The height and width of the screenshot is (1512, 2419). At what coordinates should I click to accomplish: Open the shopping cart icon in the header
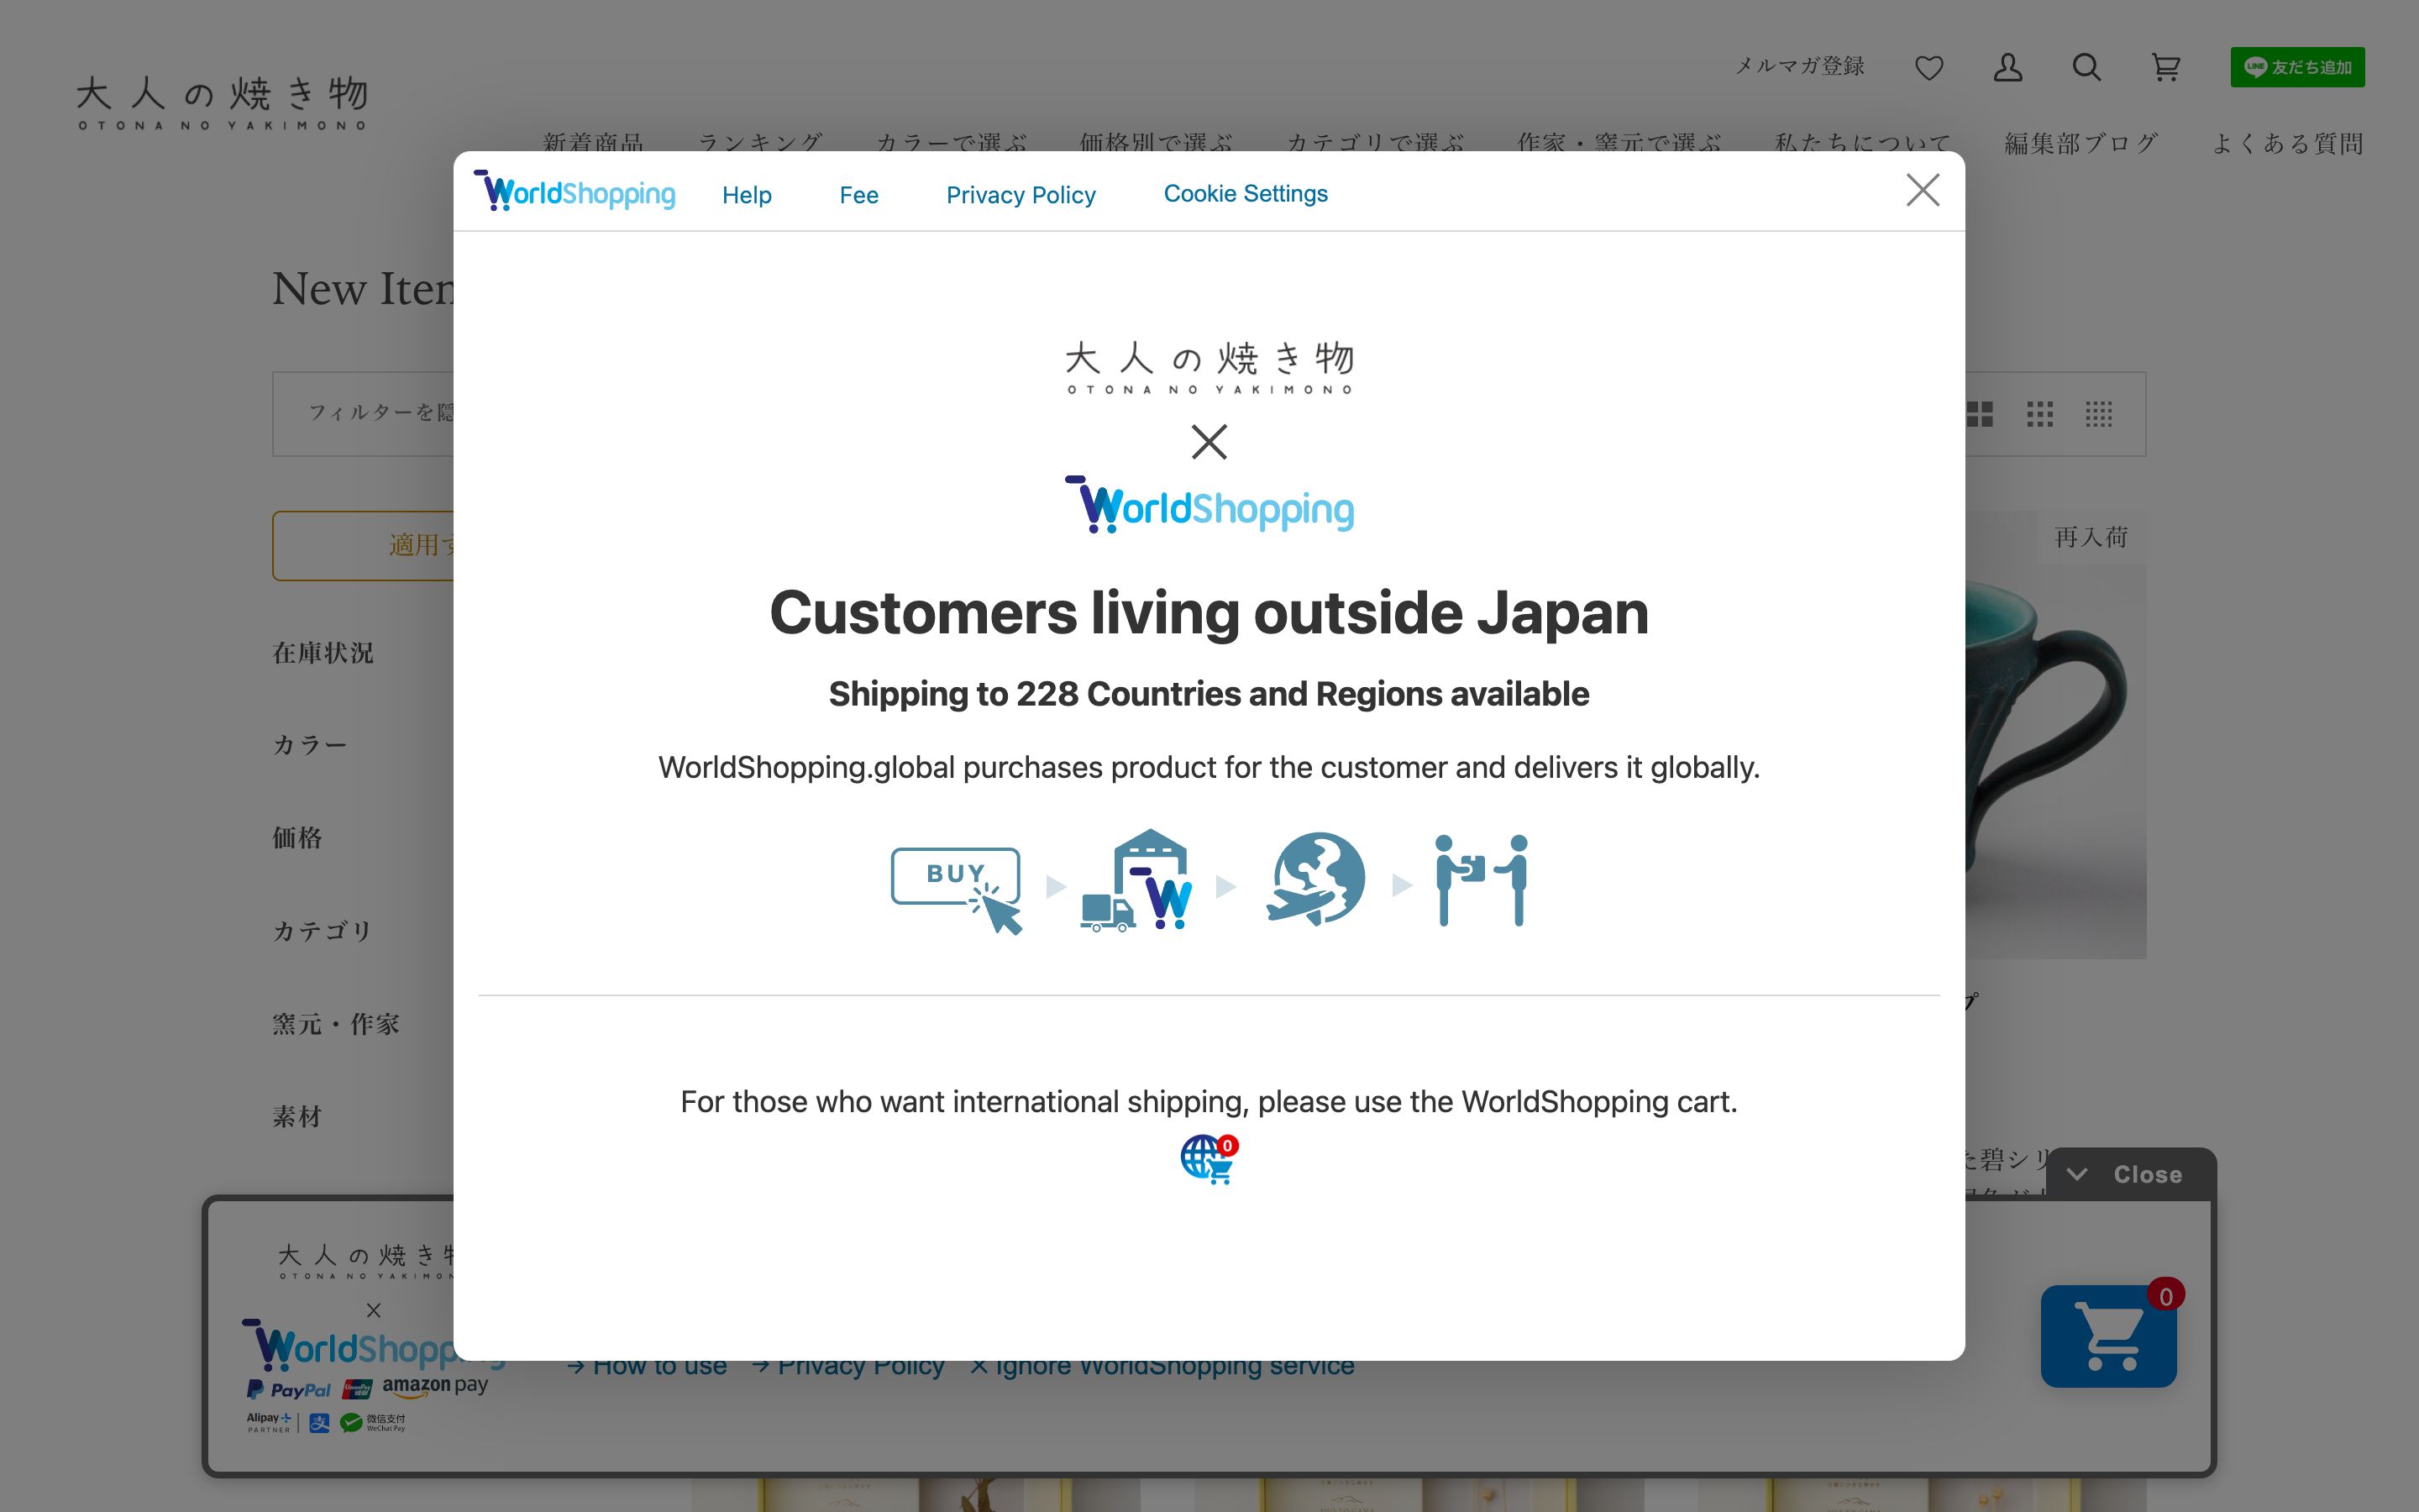[2165, 68]
